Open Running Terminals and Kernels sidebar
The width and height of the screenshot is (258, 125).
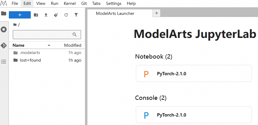[4, 30]
